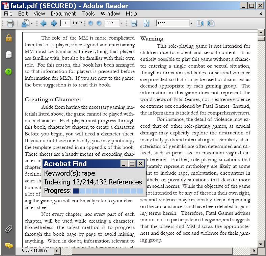
Task: Click the Print icon in toolbar
Action: tap(10, 23)
